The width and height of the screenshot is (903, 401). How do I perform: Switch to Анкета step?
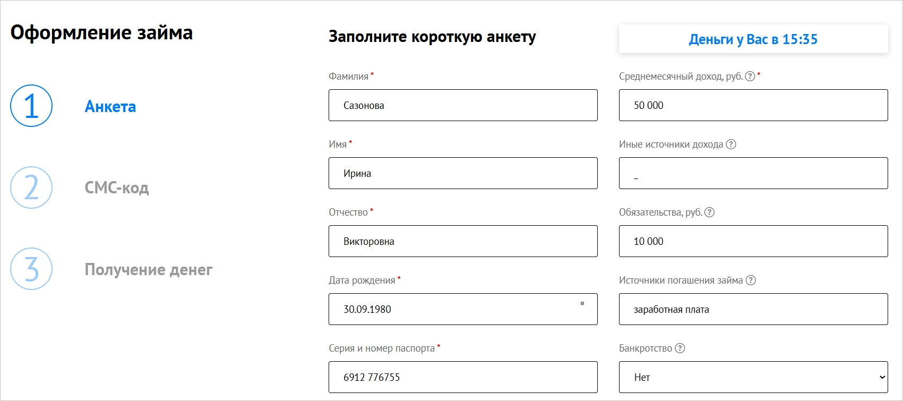pos(110,107)
